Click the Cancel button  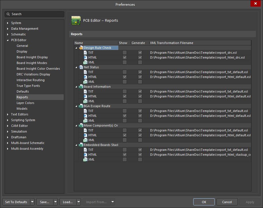tap(227, 202)
